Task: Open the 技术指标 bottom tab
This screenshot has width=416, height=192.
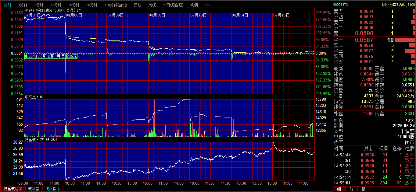Action: (53, 189)
